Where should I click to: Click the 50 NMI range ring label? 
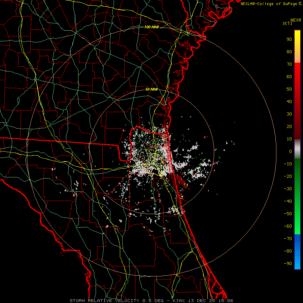151,89
